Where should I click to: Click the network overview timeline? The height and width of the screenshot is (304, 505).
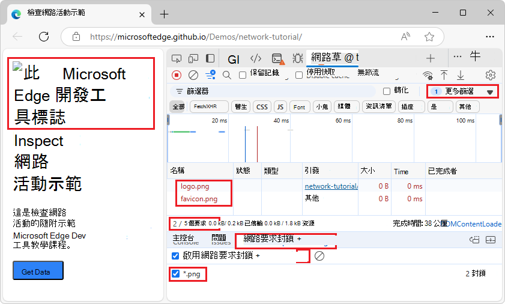point(334,138)
